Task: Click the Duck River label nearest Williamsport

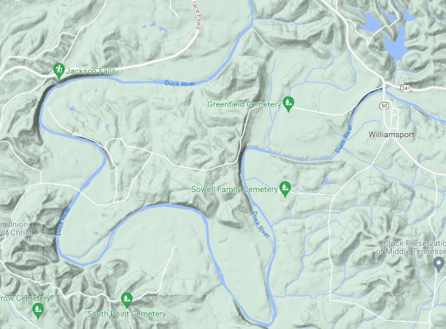Action: (x=343, y=139)
